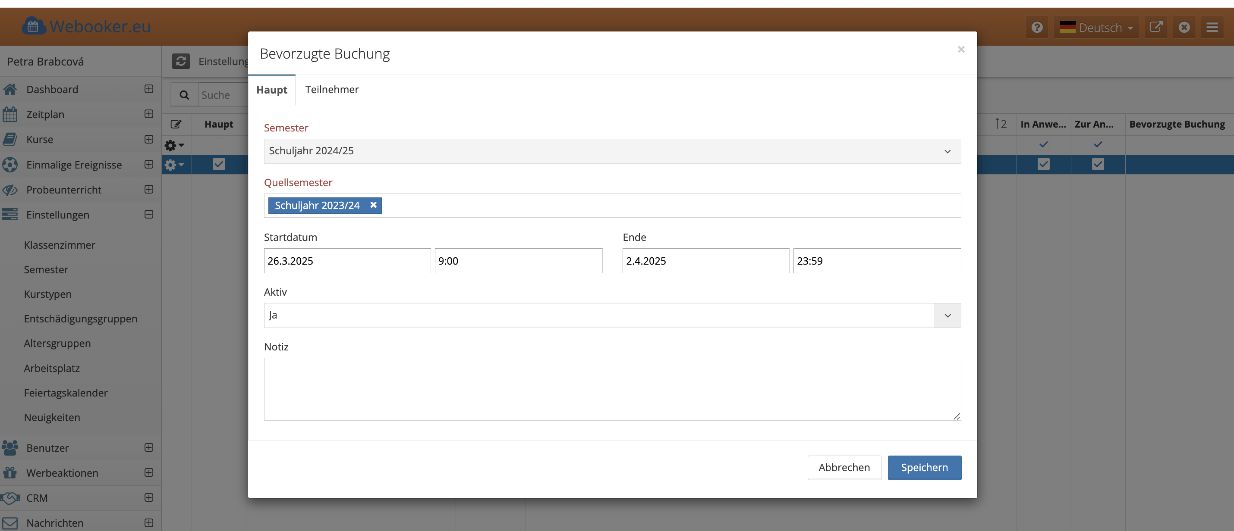Click the help question mark icon
Screen dimensions: 1234x531
click(1037, 27)
